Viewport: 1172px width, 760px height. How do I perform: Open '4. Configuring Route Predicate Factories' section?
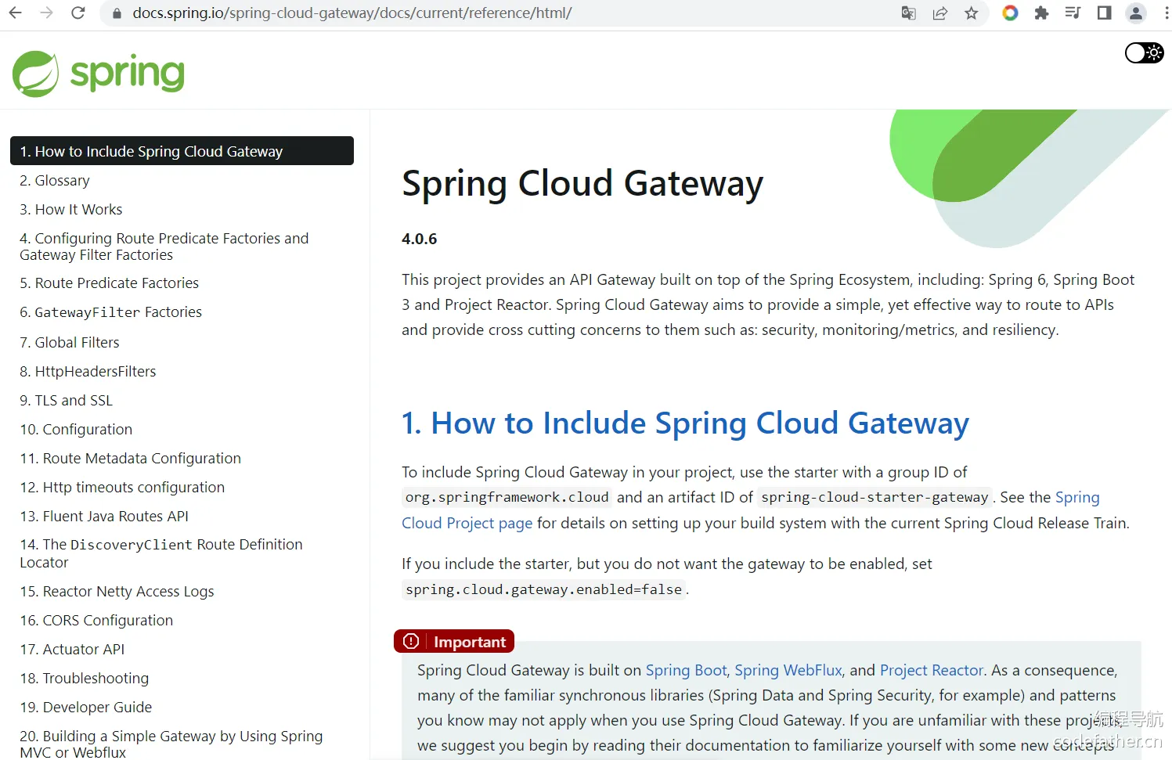[164, 247]
